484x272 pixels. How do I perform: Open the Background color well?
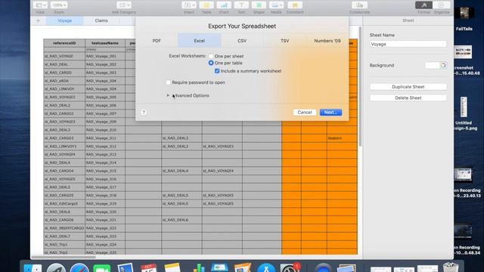(432, 66)
